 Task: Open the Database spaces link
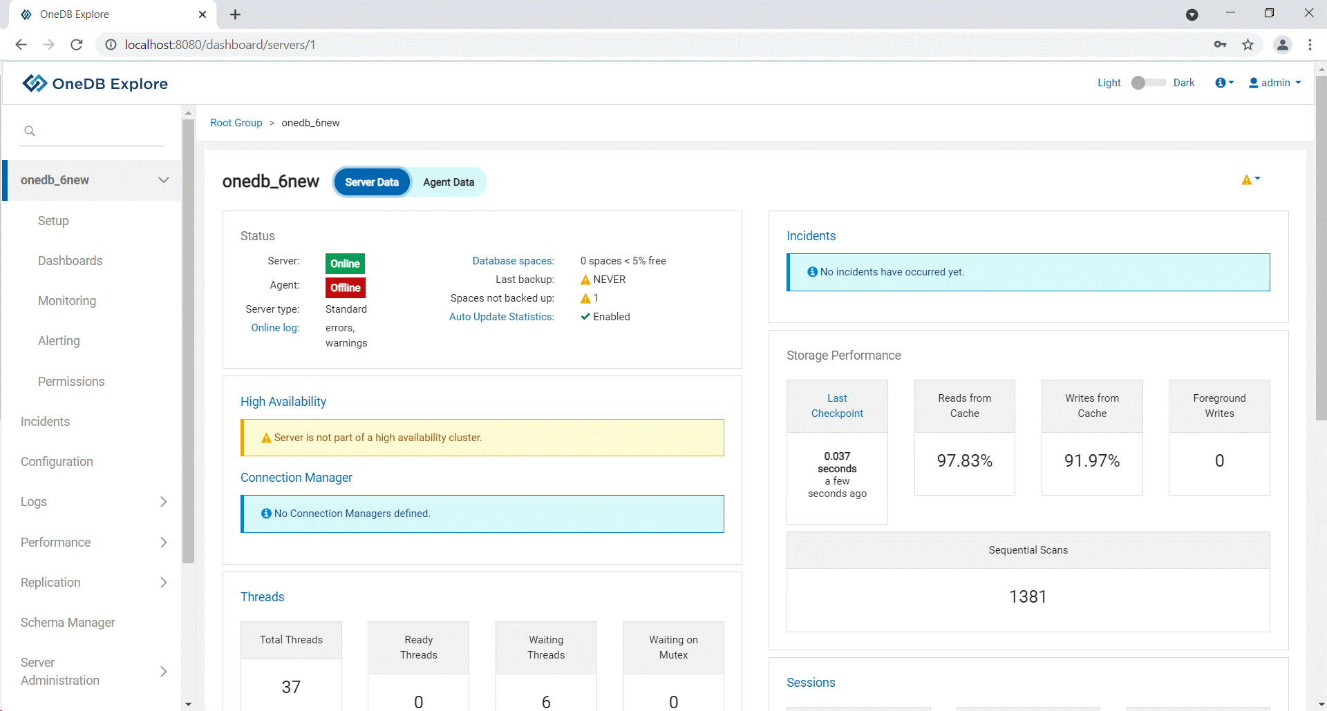click(x=513, y=261)
